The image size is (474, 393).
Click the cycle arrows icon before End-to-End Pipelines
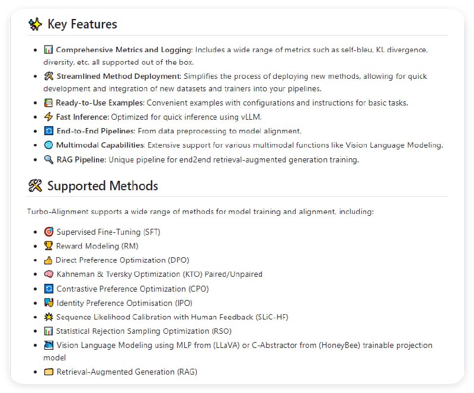click(49, 131)
